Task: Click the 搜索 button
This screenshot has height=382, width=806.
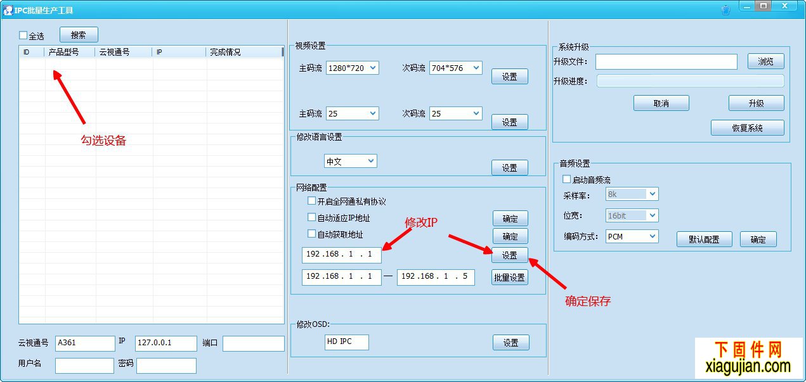Action: pyautogui.click(x=79, y=35)
